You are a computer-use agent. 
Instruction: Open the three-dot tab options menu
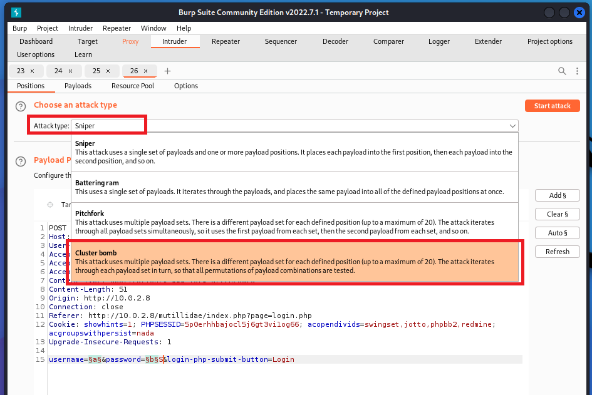(577, 71)
